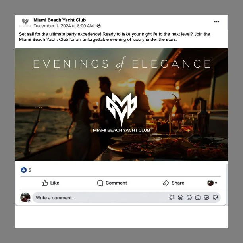
Task: Click the globe public audience icon
Action: (98, 26)
